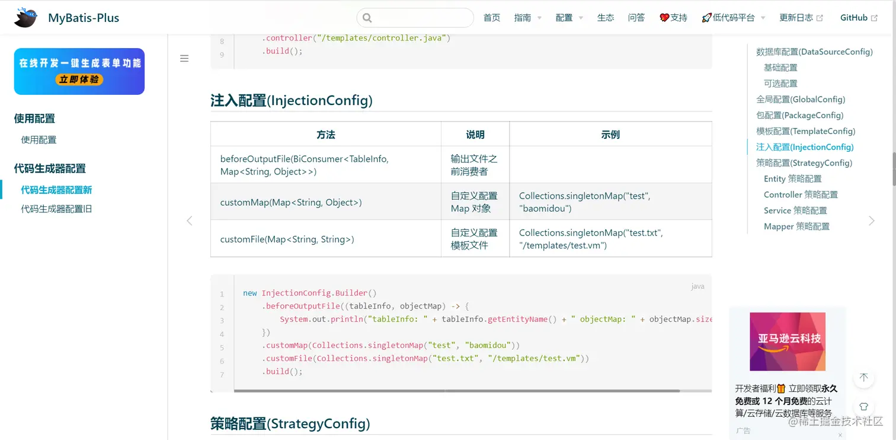Screen dimensions: 896x440
Task: Click the 方法 table column header
Action: [326, 134]
